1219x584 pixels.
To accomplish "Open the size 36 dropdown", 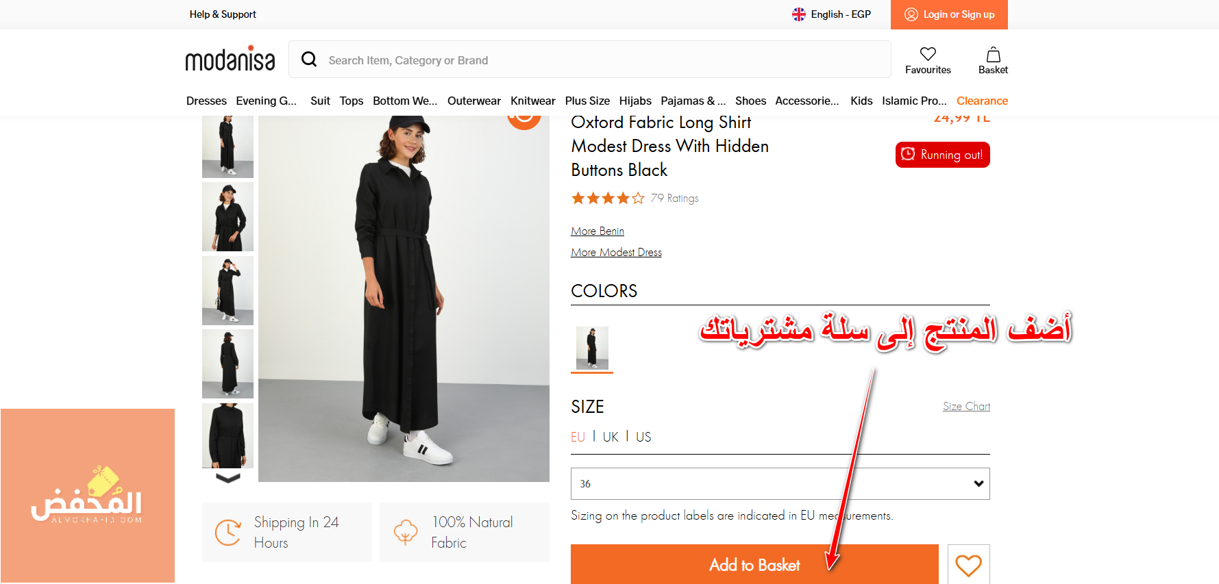I will tap(780, 483).
